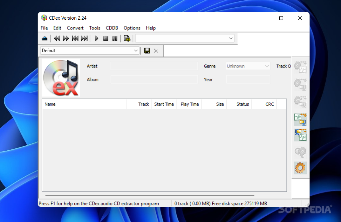Click the remote CDDB query sidebar icon
341x222 pixels.
300,152
